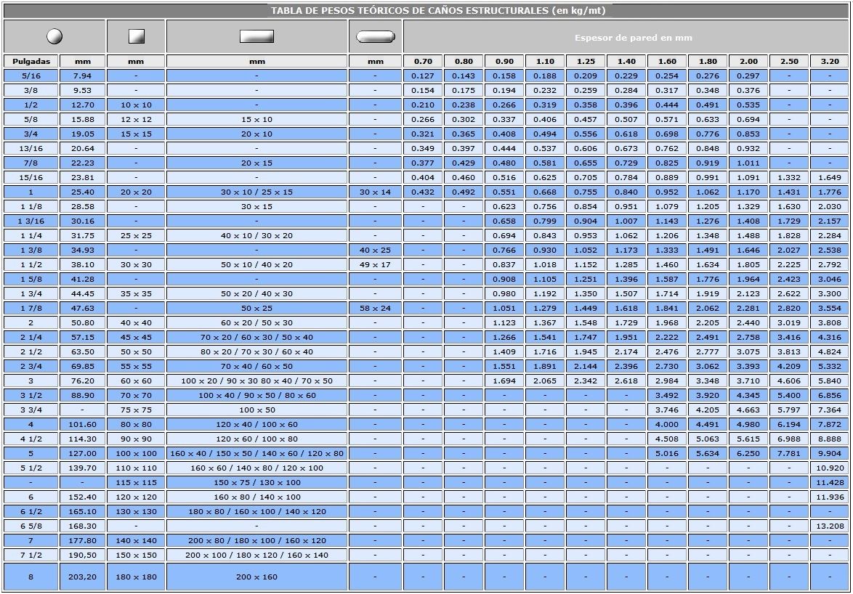Select the '30 x 14' oval size cell

(376, 192)
